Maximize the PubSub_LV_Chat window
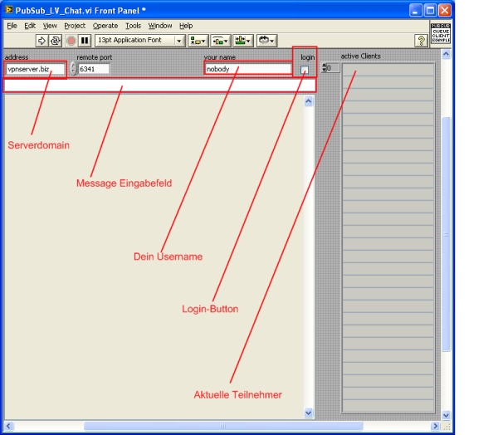 pos(430,10)
